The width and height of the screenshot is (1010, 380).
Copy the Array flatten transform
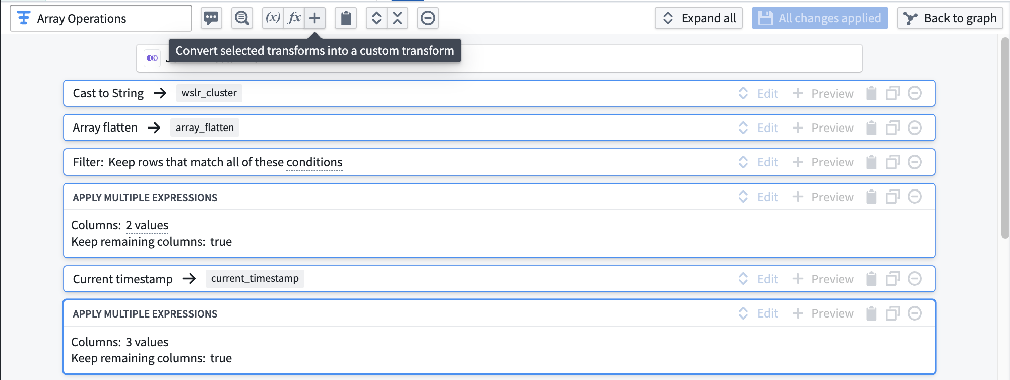click(x=871, y=128)
